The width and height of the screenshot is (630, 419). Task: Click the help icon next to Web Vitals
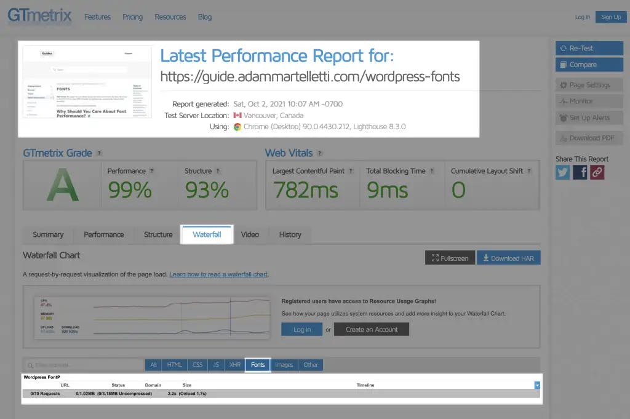(x=320, y=153)
